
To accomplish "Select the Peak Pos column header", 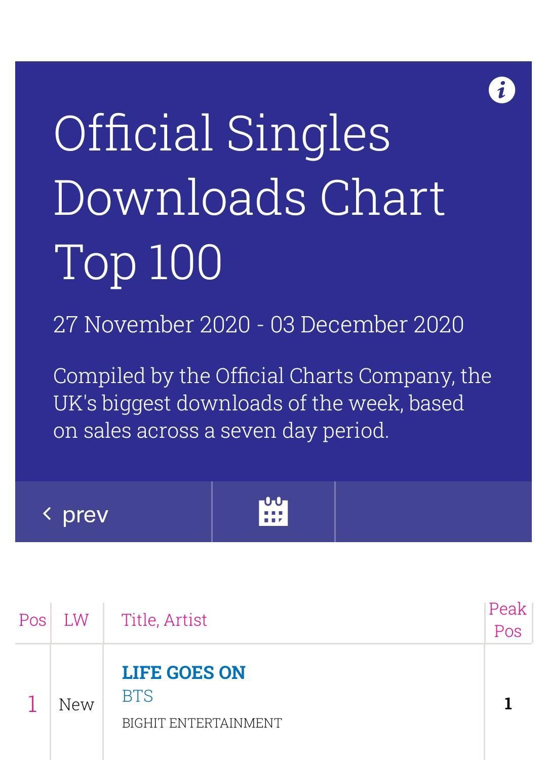I will pyautogui.click(x=507, y=620).
